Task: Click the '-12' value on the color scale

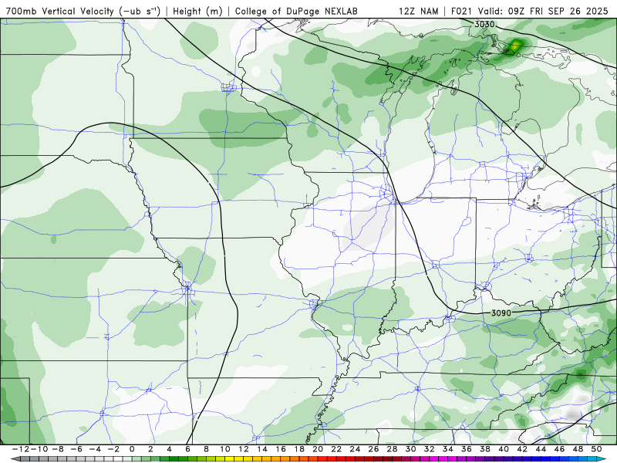Action: coord(19,449)
